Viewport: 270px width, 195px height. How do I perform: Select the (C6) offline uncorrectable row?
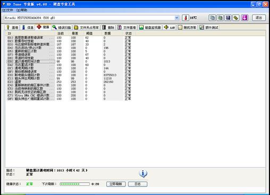pyautogui.click(x=69, y=92)
